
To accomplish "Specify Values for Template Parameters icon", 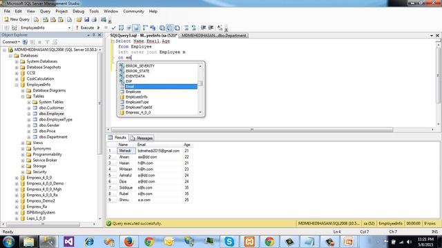I will coord(220,28).
